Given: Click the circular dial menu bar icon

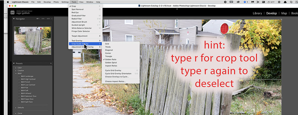Looking at the screenshot, I should click(x=279, y=2).
